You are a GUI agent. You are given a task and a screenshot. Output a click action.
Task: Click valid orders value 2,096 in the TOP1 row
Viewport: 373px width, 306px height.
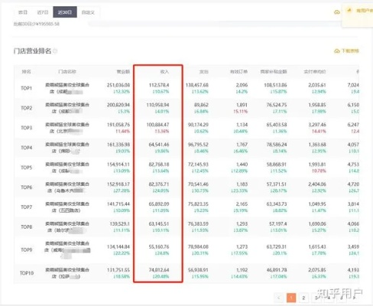tap(242, 85)
